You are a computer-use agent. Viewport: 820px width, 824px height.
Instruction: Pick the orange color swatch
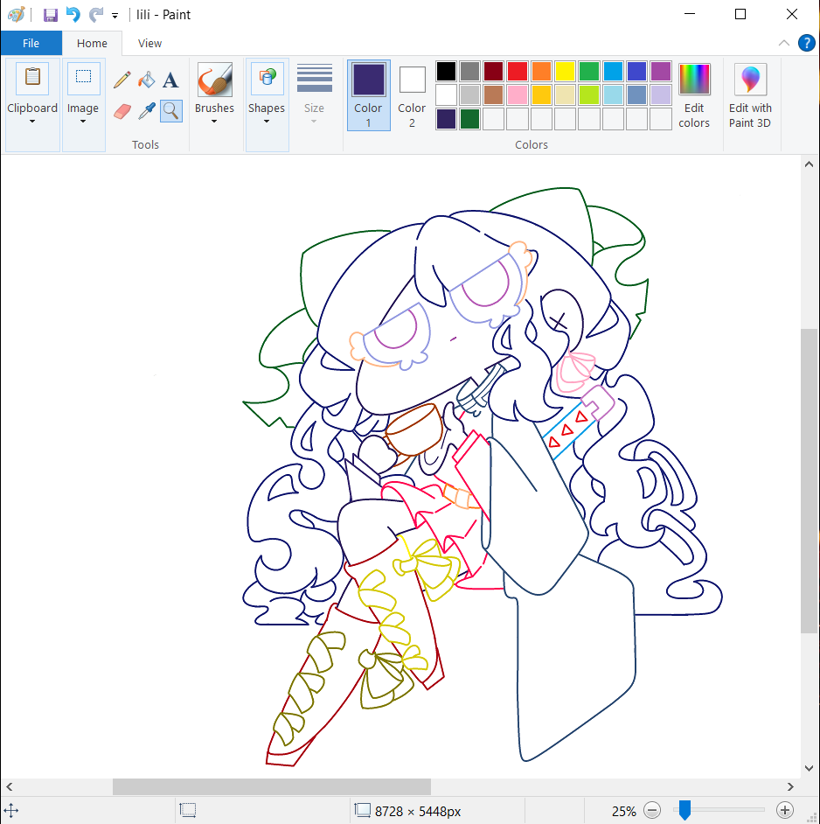point(541,71)
